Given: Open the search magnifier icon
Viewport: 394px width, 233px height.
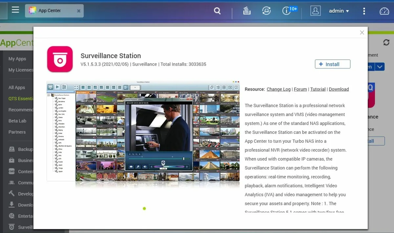Looking at the screenshot, I should (217, 11).
